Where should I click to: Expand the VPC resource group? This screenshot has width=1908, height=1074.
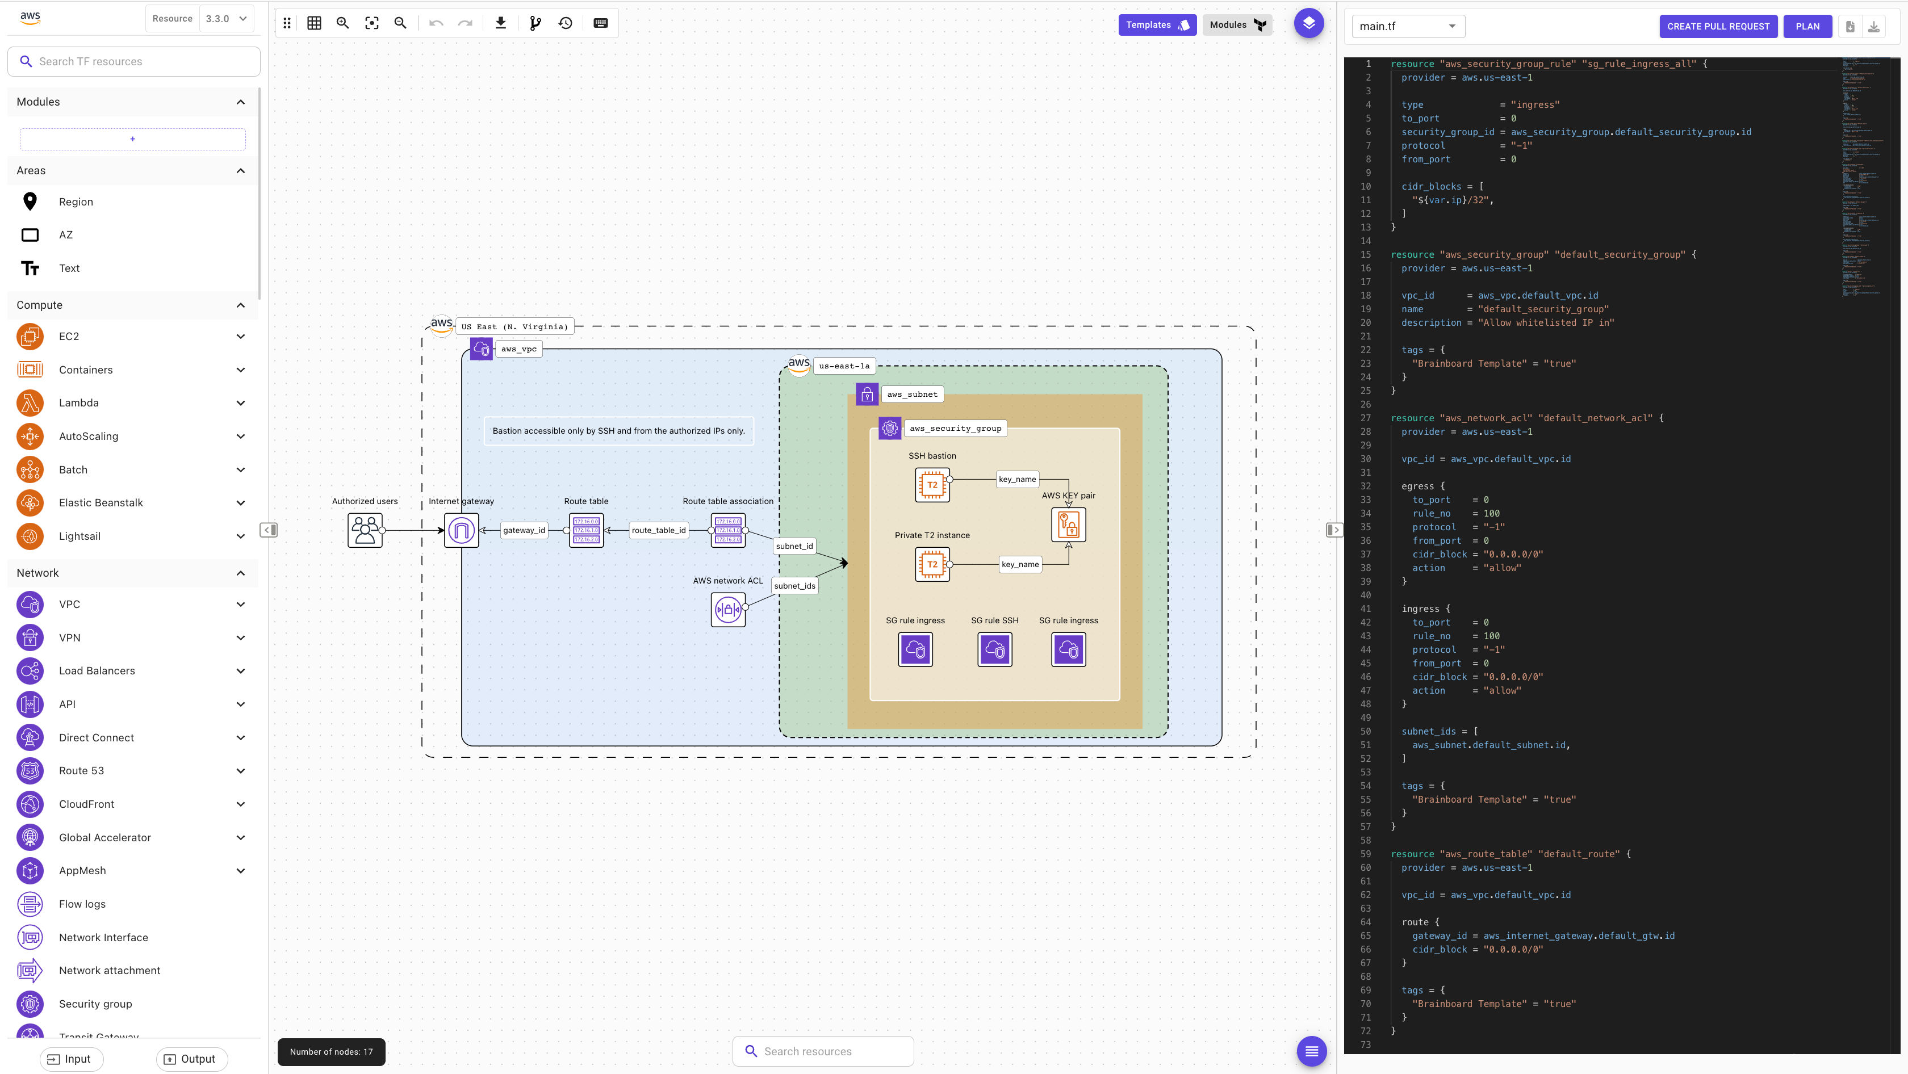click(x=241, y=604)
